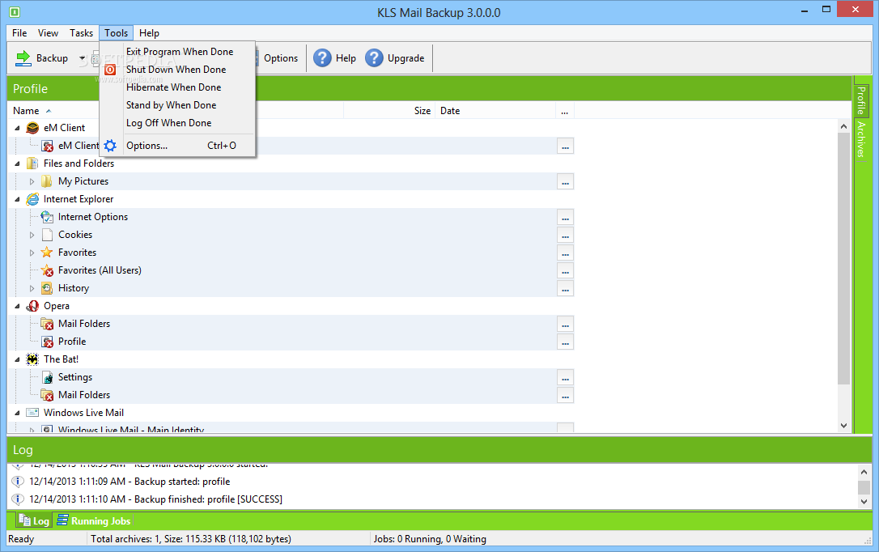The width and height of the screenshot is (879, 552).
Task: Select the Backup finished profile [SUCCESS] log line
Action: click(x=156, y=499)
